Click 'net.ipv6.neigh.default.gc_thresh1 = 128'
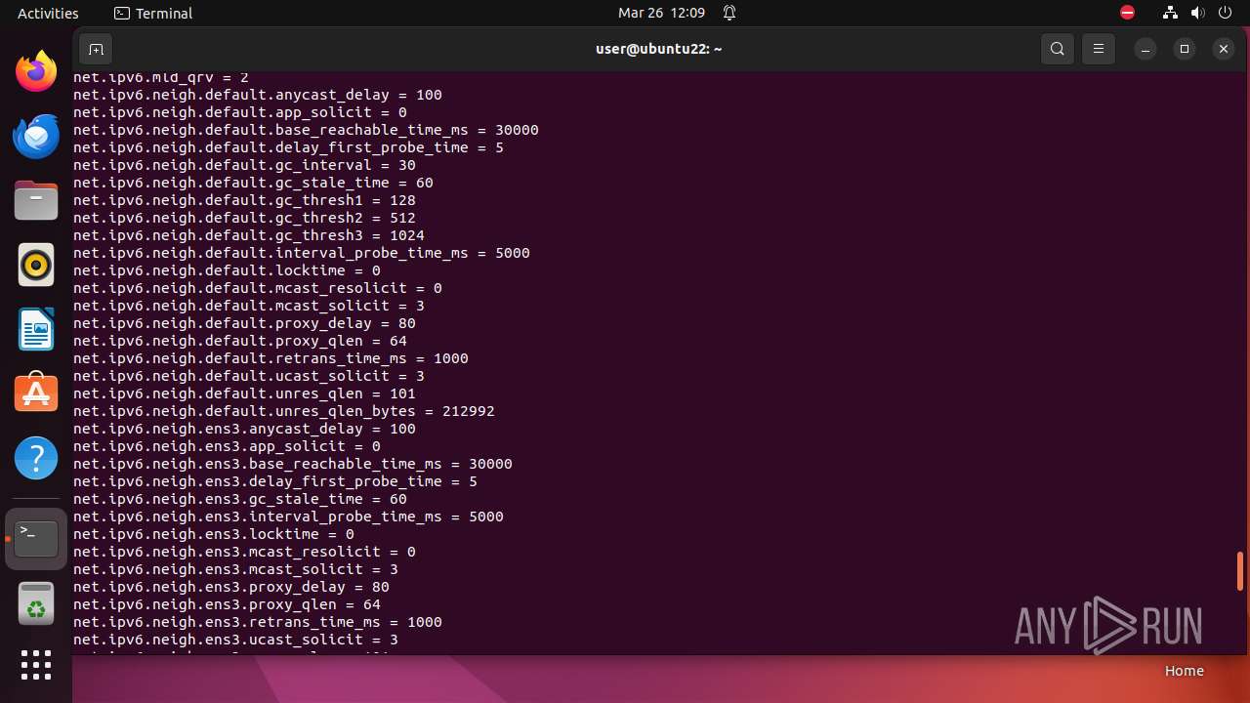 point(244,200)
